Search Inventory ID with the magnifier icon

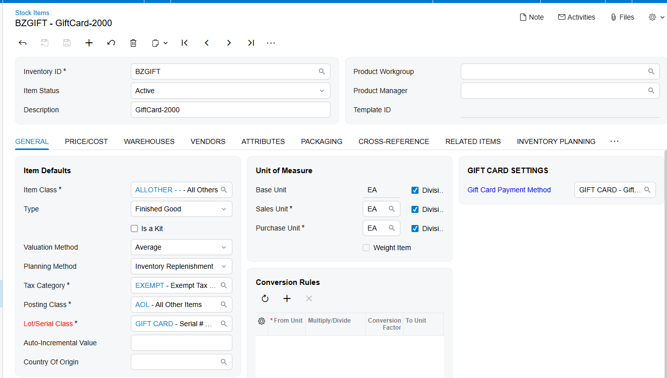322,71
